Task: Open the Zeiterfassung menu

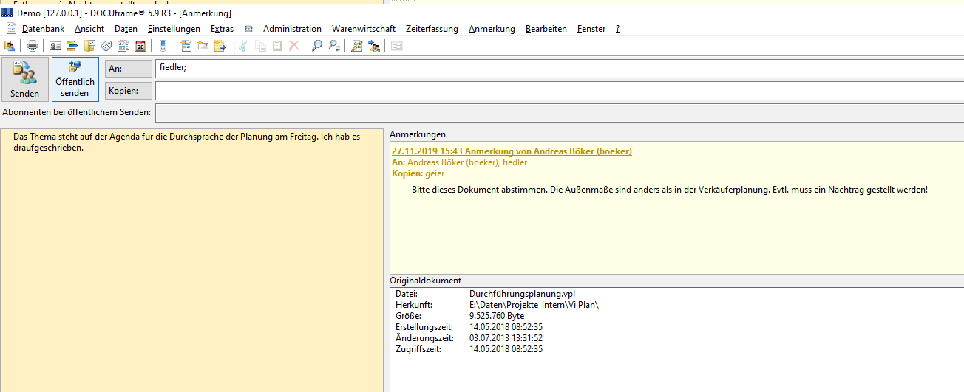Action: [432, 29]
